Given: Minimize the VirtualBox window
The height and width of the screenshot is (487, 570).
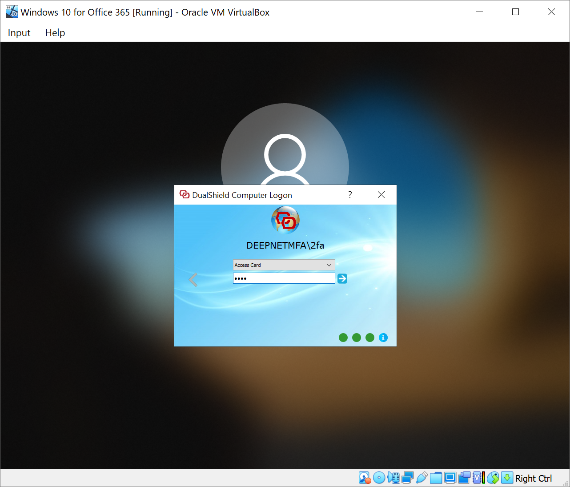Looking at the screenshot, I should (479, 12).
